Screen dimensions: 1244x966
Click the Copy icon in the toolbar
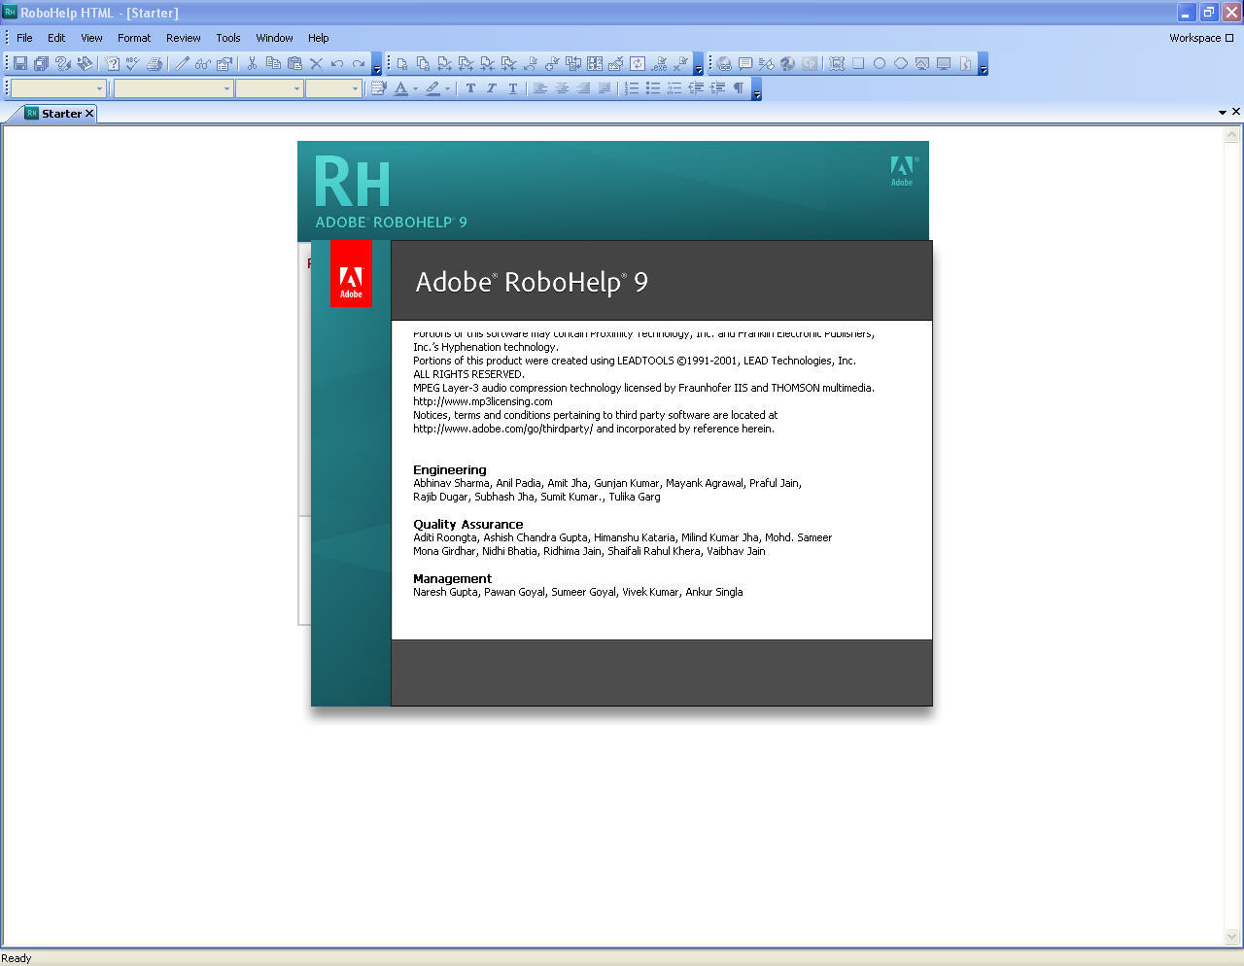click(273, 63)
